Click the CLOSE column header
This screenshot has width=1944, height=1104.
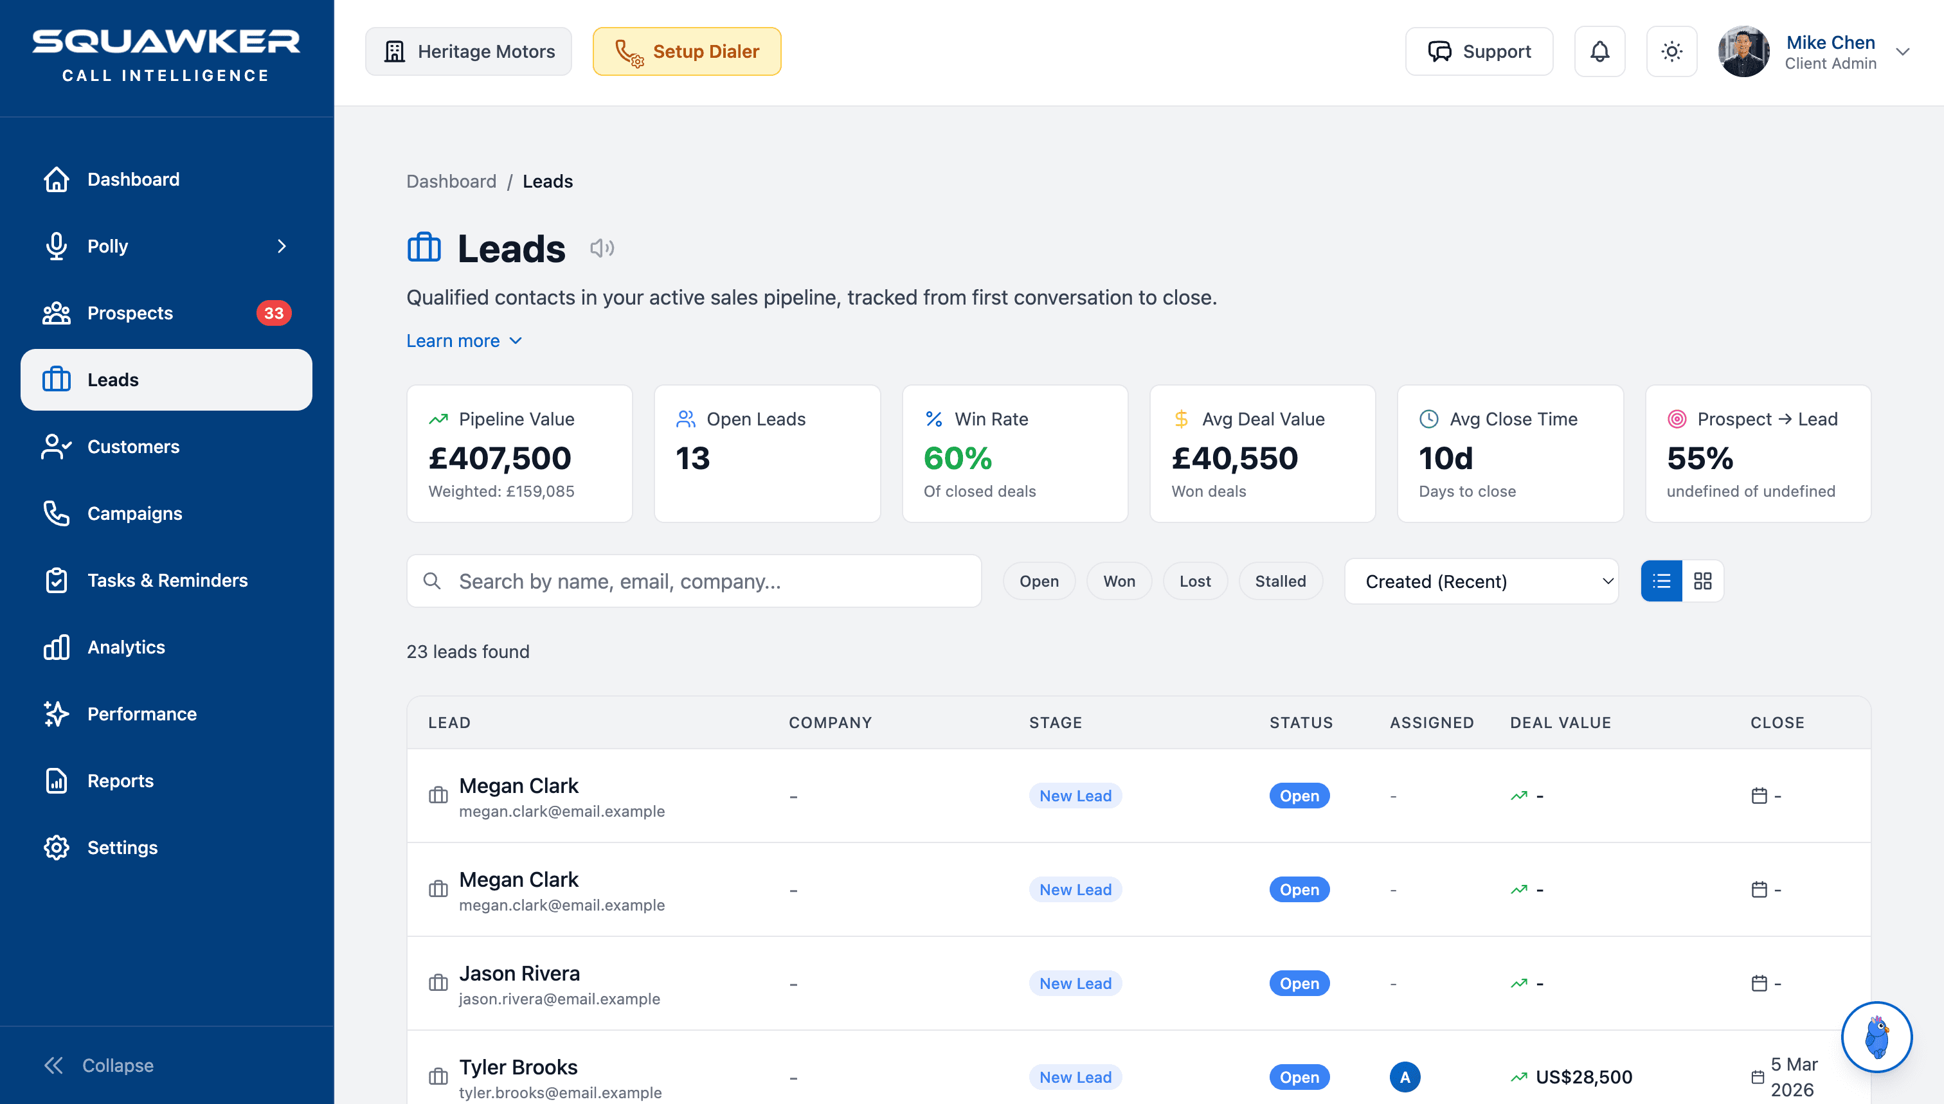click(x=1777, y=722)
